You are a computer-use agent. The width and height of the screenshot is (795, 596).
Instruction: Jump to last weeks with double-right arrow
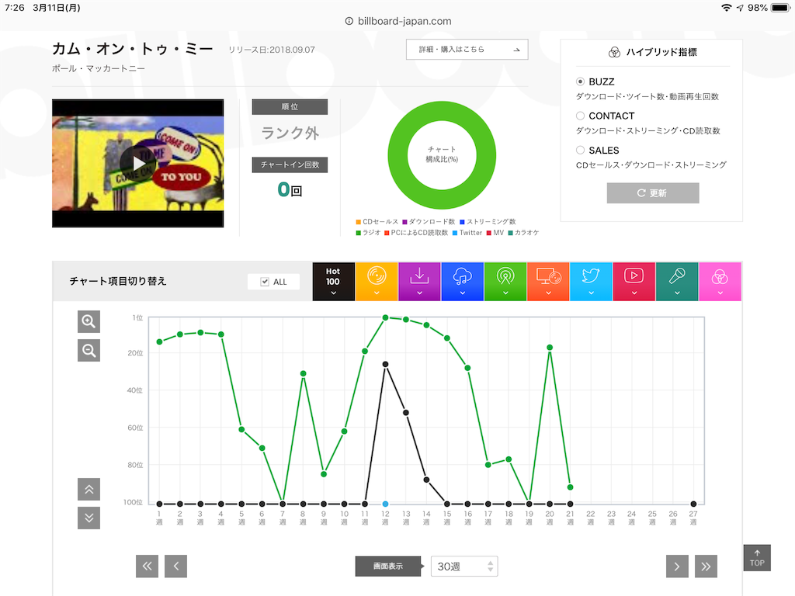tap(706, 566)
